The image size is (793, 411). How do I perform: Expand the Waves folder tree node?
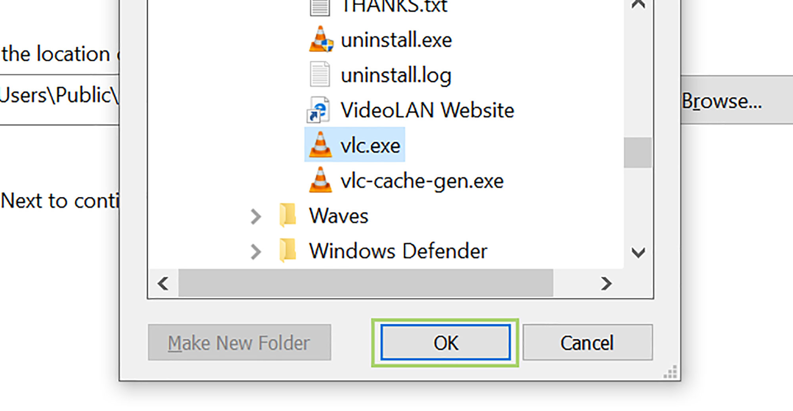click(x=256, y=216)
